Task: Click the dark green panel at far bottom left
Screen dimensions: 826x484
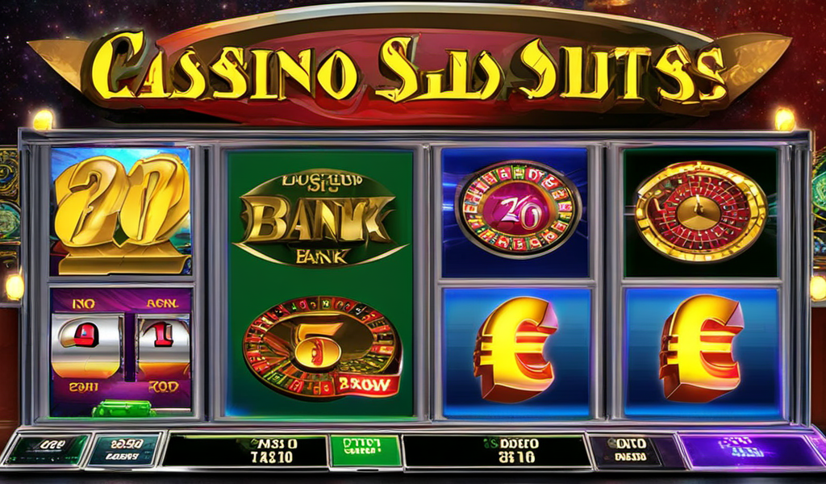Action: click(x=46, y=449)
